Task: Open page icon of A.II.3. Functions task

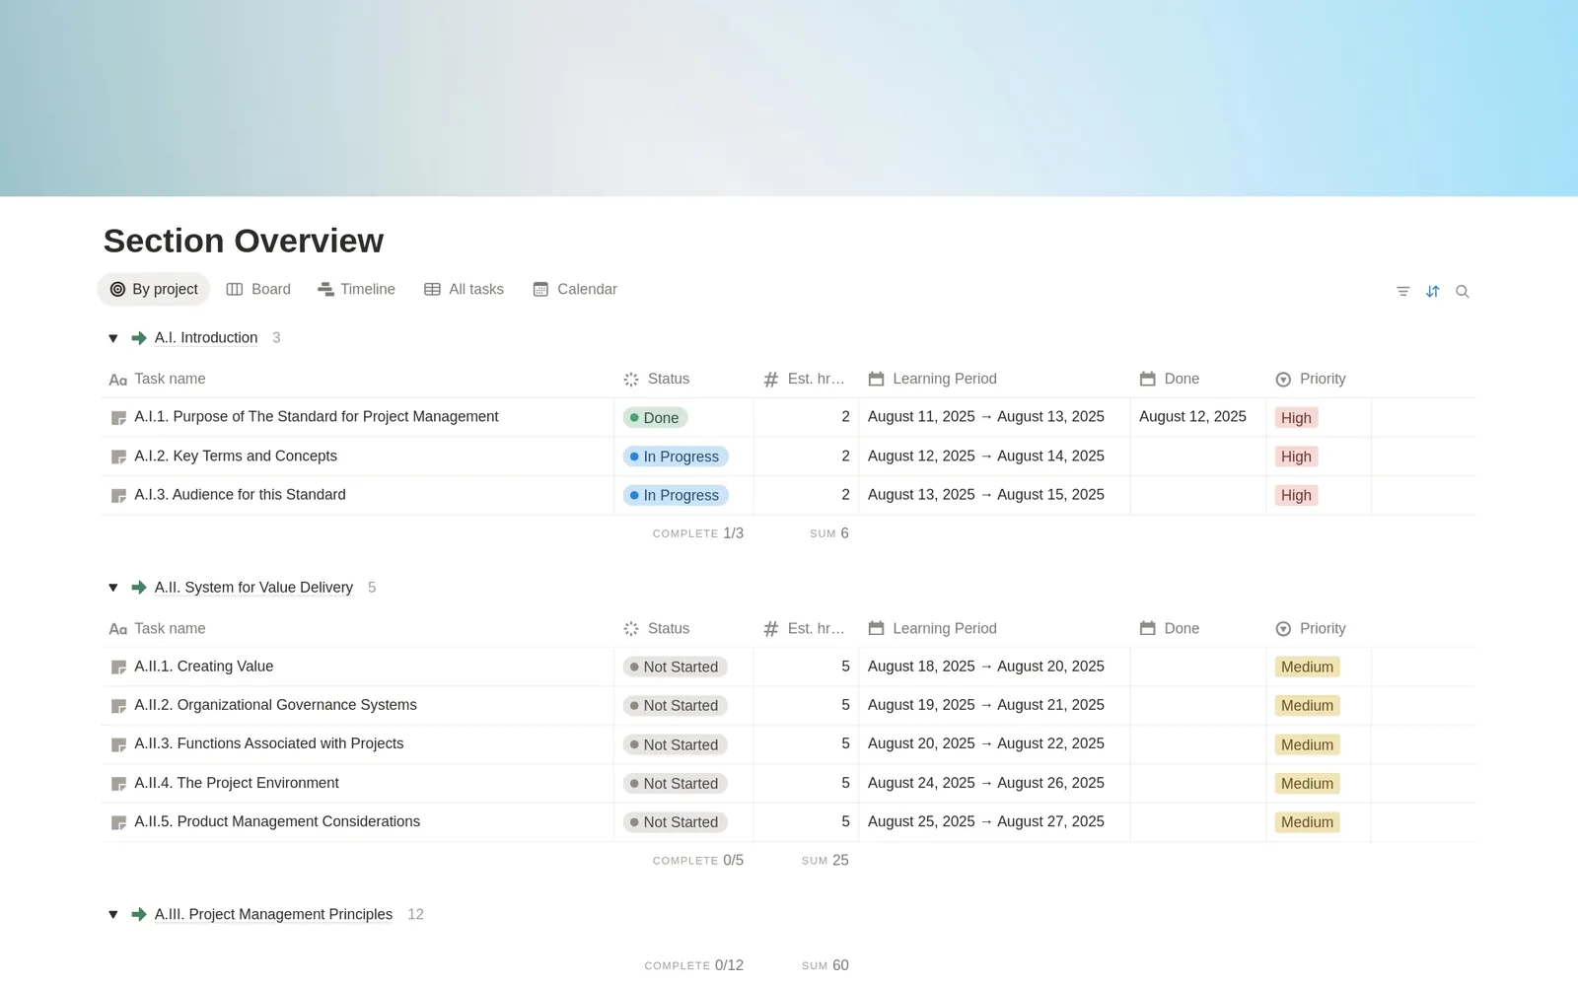Action: pos(118,744)
